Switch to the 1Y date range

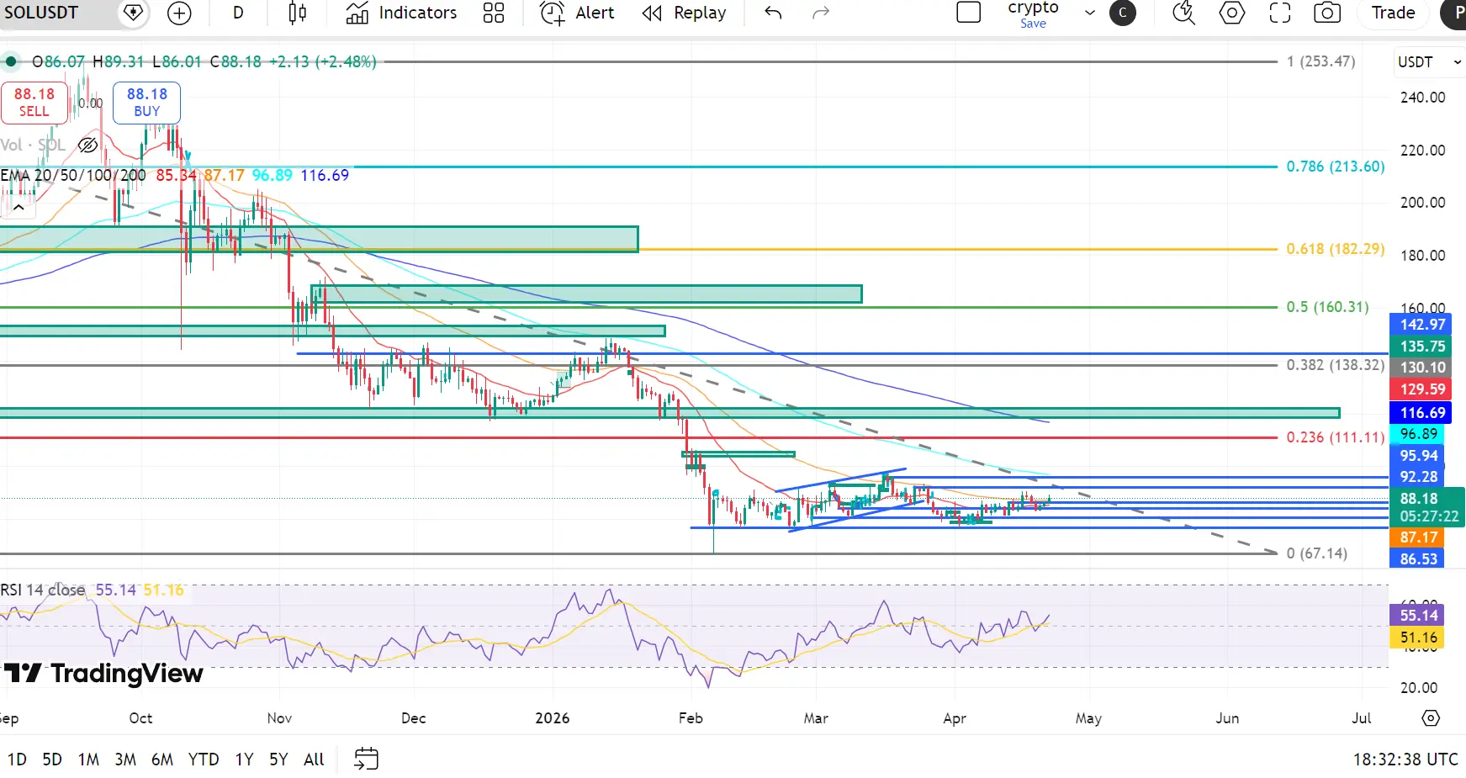coord(244,759)
